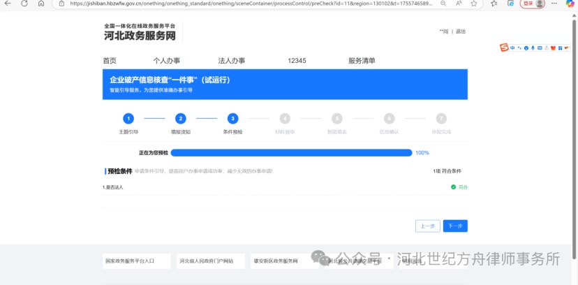The height and width of the screenshot is (285, 578).
Task: Add this page to favorites with star
Action: point(474,3)
